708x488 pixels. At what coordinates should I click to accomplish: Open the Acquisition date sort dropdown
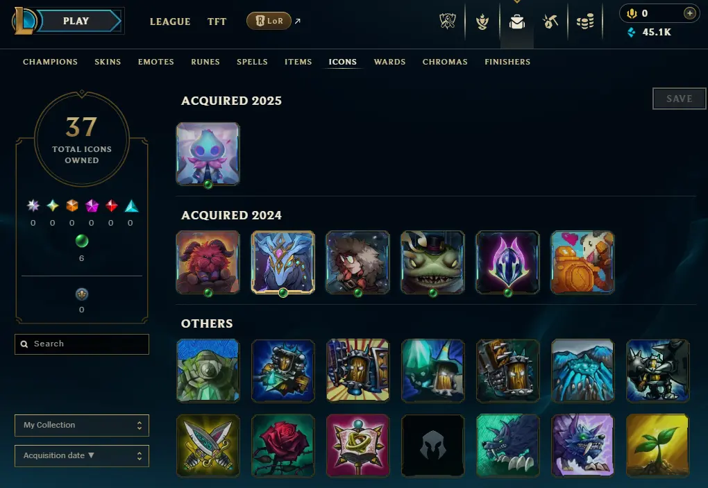(82, 456)
